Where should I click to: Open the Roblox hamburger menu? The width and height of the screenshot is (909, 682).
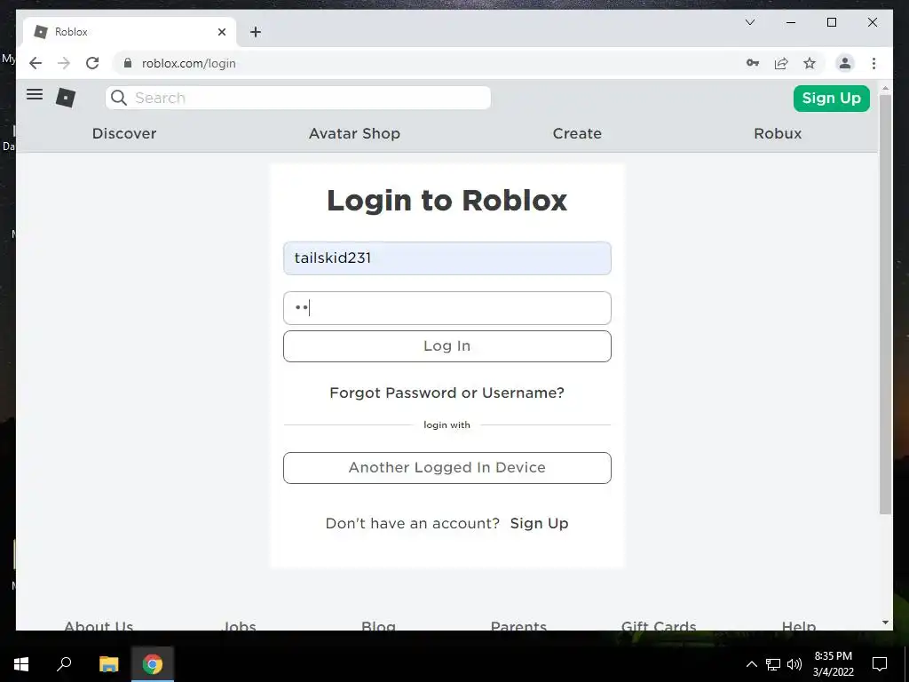pyautogui.click(x=35, y=94)
